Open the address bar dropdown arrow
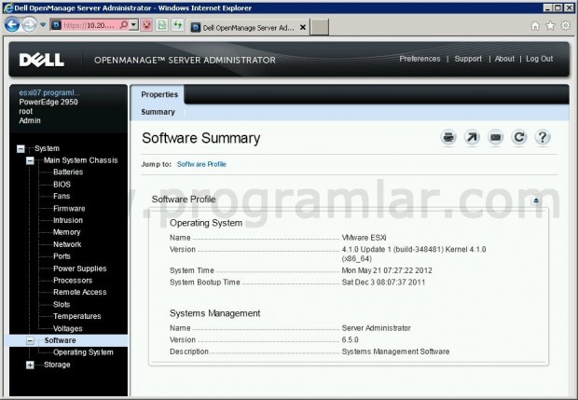 [134, 25]
